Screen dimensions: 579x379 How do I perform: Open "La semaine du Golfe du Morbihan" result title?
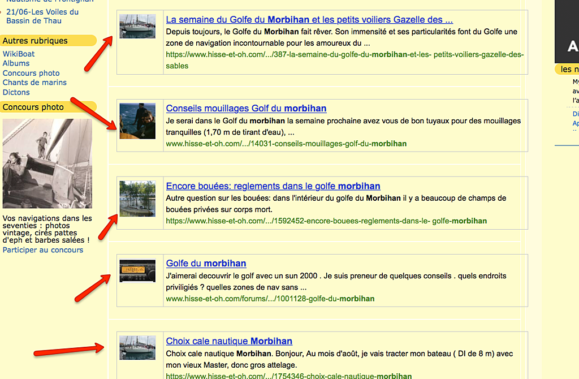tap(309, 20)
